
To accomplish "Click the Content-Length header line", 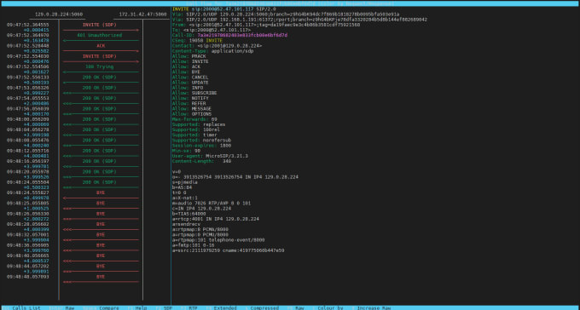I will coord(201,161).
